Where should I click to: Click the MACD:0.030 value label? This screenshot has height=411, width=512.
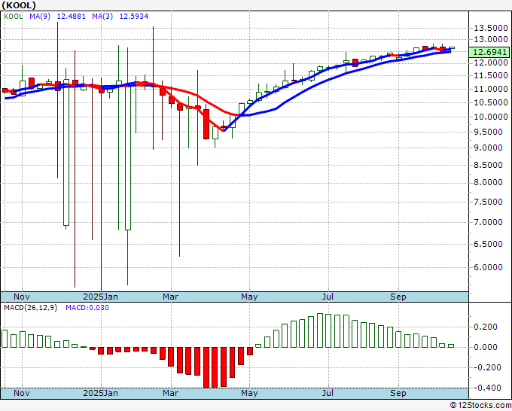[87, 308]
